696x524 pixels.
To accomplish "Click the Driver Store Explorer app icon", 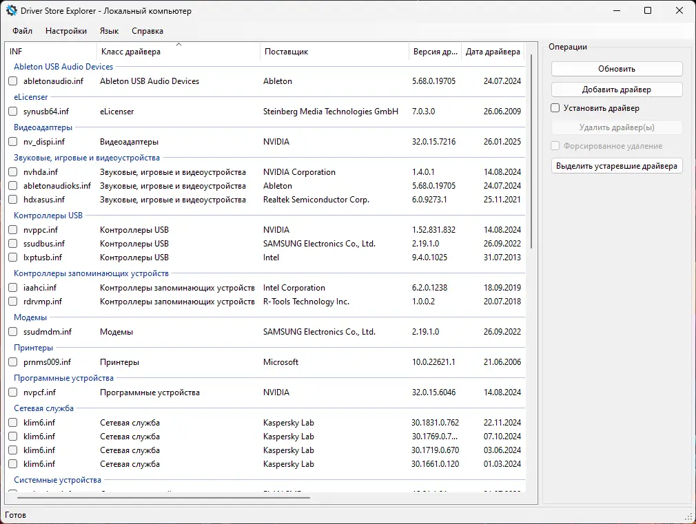I will [11, 10].
